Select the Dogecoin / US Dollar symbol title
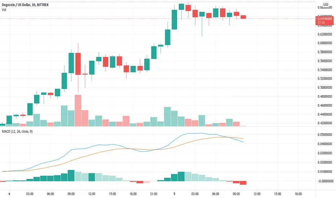Screen dimensions: 336x198 tap(25, 5)
